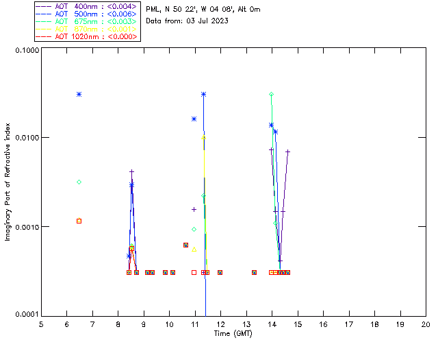Select the x-axis tick label 13
This screenshot has width=438, height=351.
246,324
